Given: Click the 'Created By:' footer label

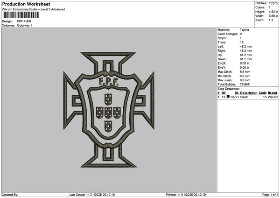Looking at the screenshot, I should click(x=10, y=195).
